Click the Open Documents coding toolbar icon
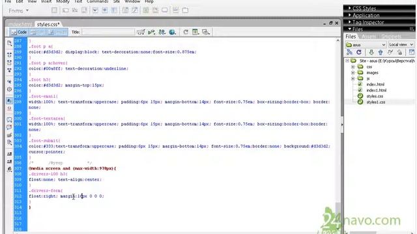This screenshot has height=234, width=417. 9,43
